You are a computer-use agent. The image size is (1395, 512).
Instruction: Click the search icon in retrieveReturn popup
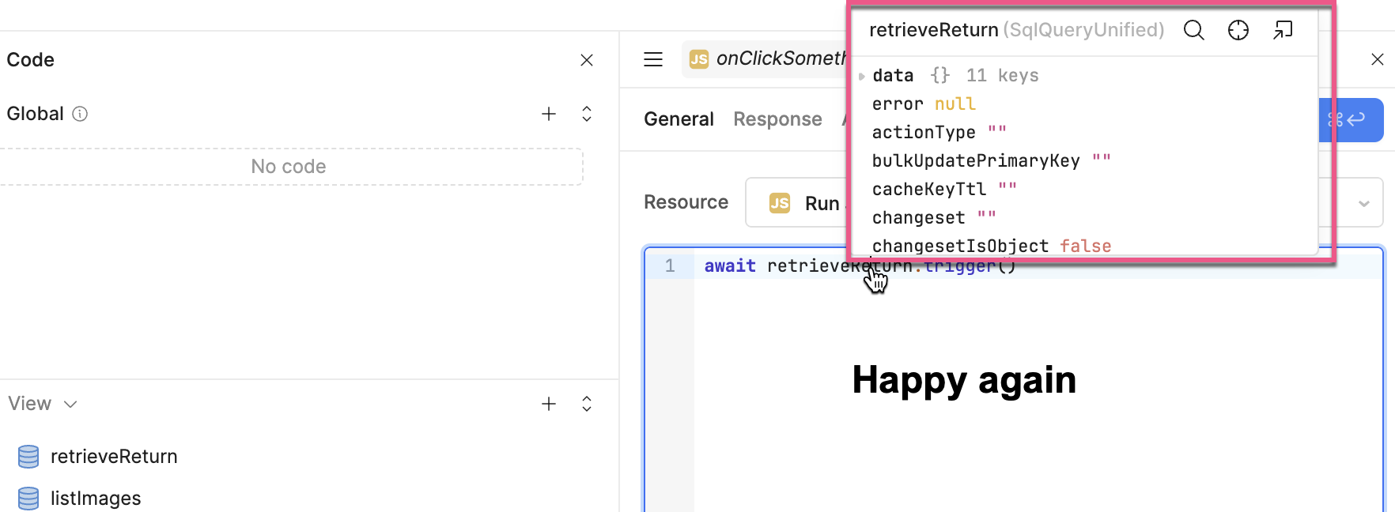click(1193, 31)
